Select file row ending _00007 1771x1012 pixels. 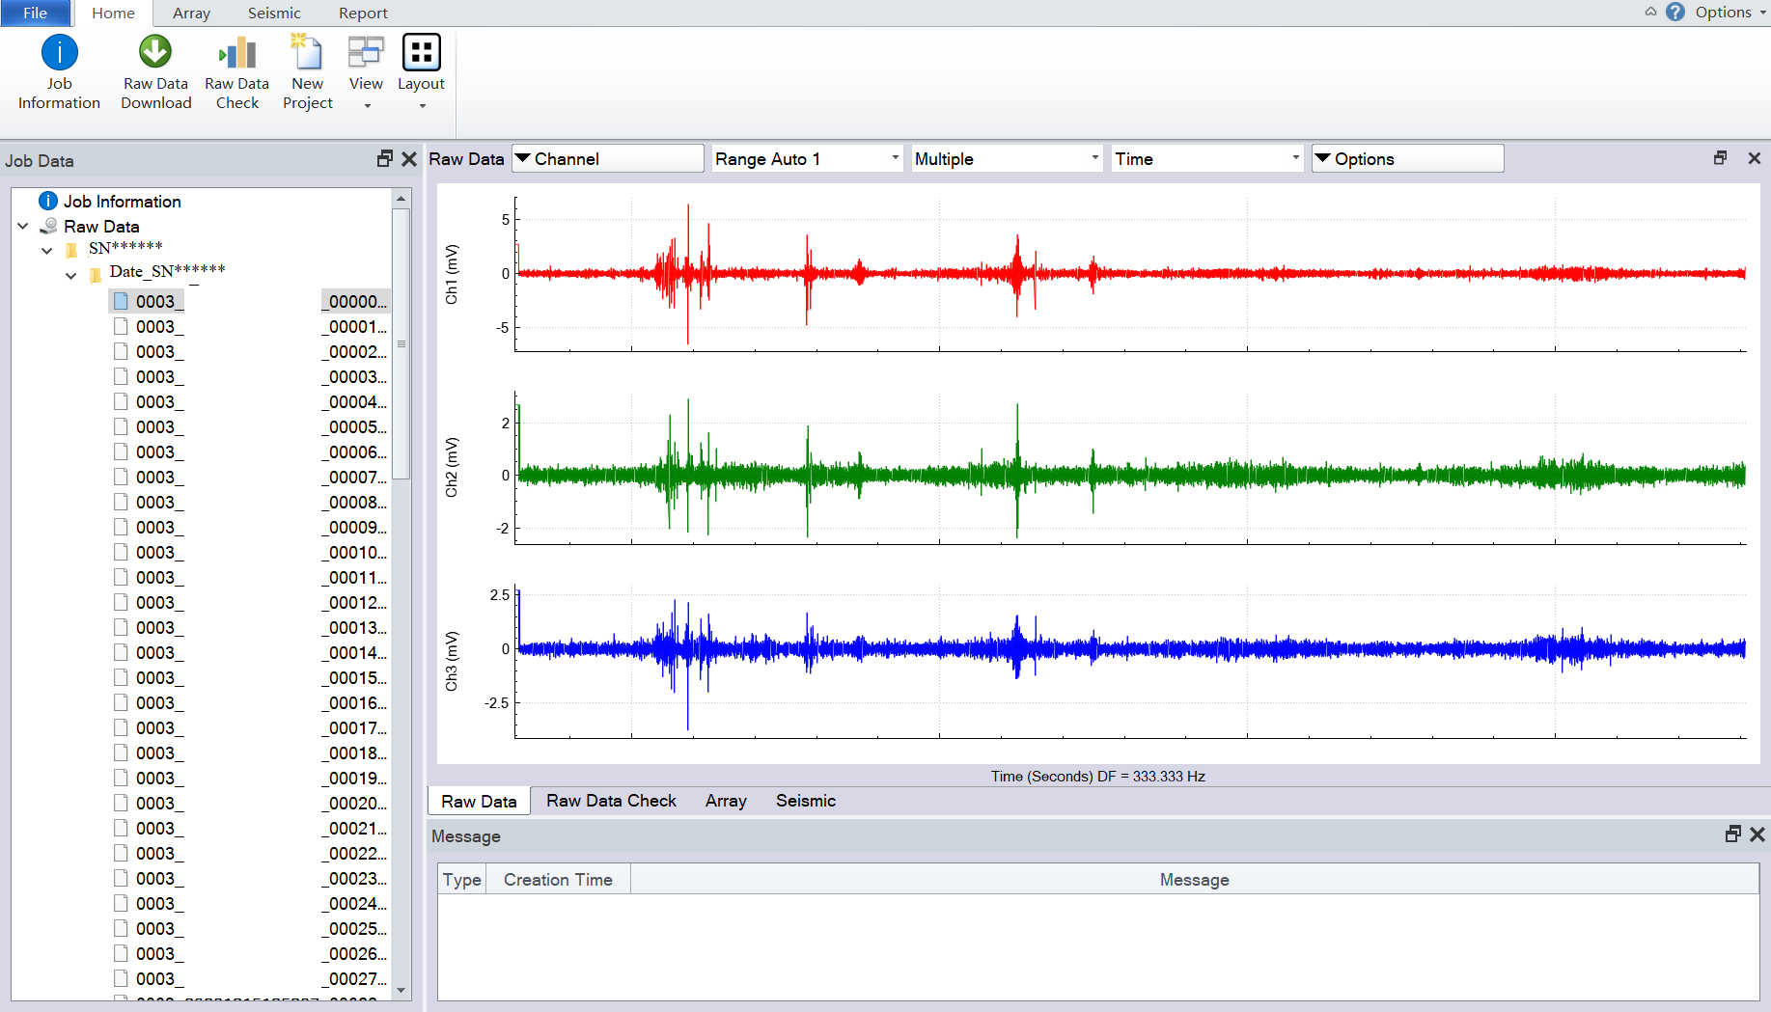click(251, 477)
